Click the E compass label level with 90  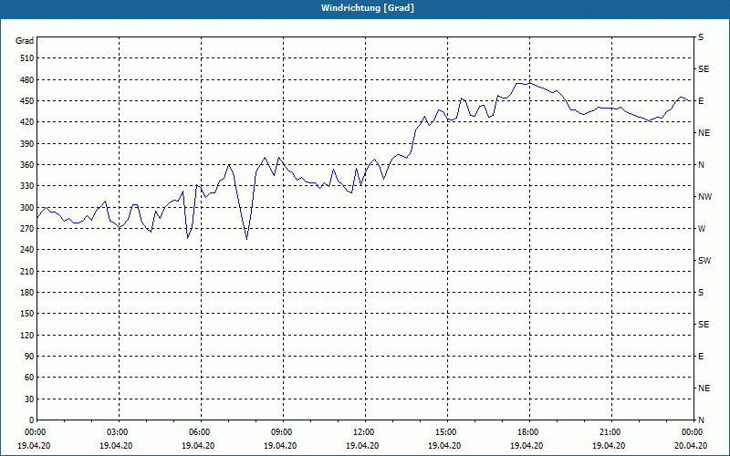[701, 357]
